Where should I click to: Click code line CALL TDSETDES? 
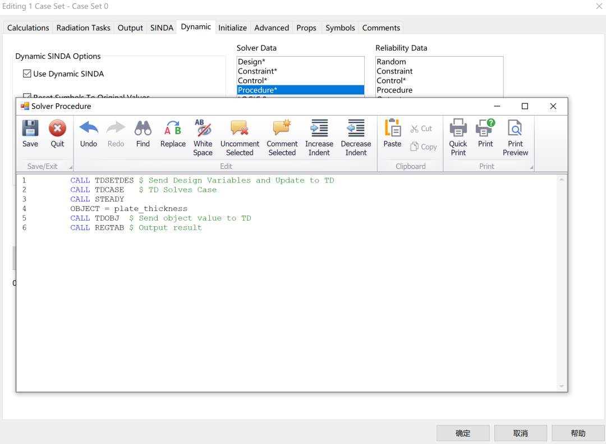(x=202, y=180)
